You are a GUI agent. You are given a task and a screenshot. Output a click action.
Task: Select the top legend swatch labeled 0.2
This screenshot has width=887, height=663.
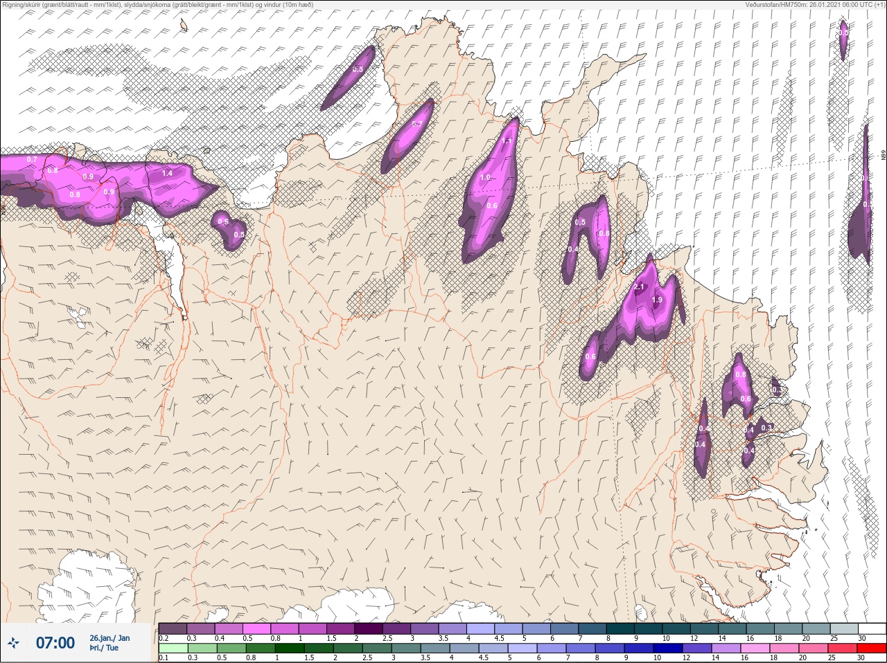[x=173, y=628]
